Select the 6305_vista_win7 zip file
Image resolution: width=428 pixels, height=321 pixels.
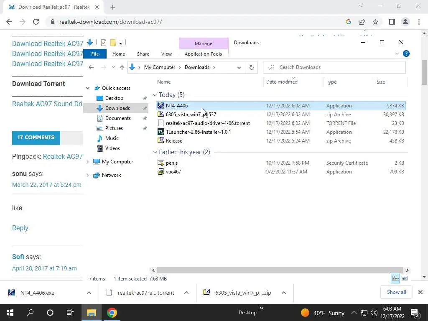(280, 115)
